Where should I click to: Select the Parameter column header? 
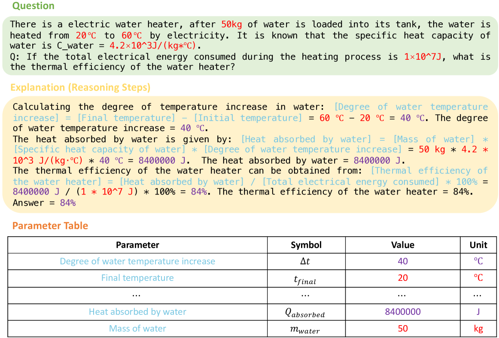click(x=137, y=245)
